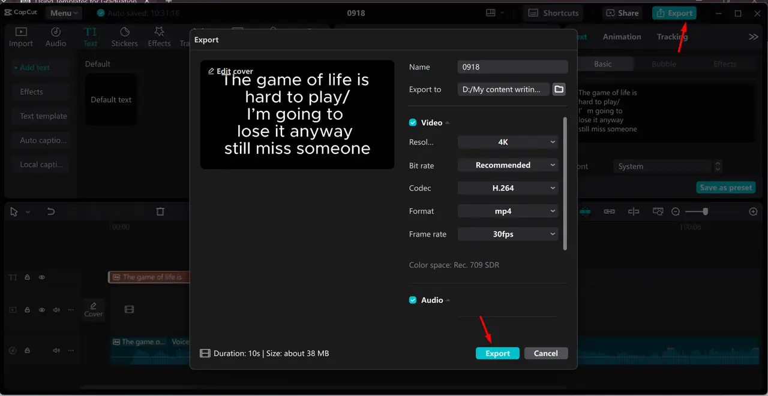Screen dimensions: 768x396
Task: Click the timeline zoom-out minus icon
Action: [x=676, y=211]
